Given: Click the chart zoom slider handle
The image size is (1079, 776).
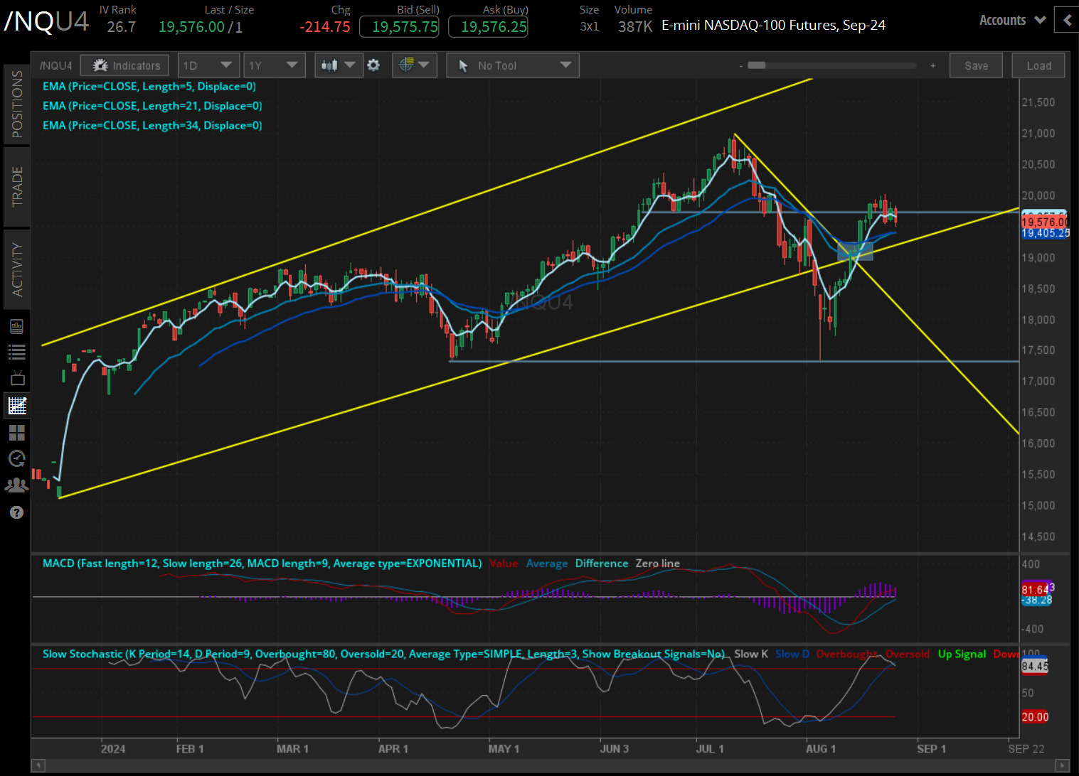Looking at the screenshot, I should point(757,65).
